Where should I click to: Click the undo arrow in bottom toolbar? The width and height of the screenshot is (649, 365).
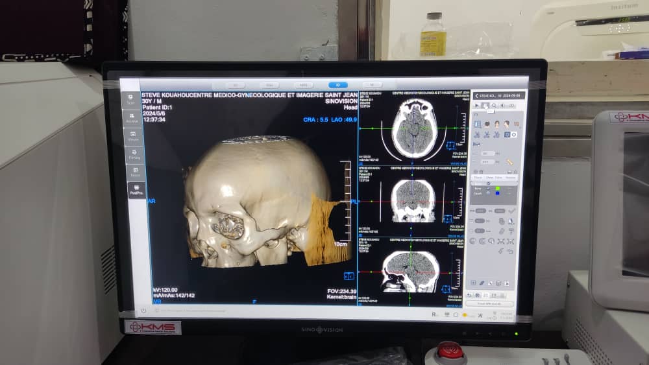click(x=469, y=295)
